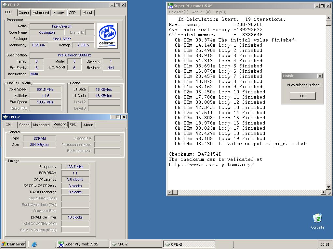The width and height of the screenshot is (333, 249).
Task: Launch Internet Explorer from quick launch
Action: tap(34, 244)
